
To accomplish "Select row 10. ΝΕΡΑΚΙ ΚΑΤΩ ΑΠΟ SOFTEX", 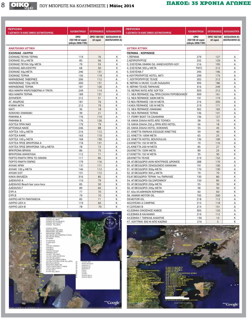I will click(182, 91).
